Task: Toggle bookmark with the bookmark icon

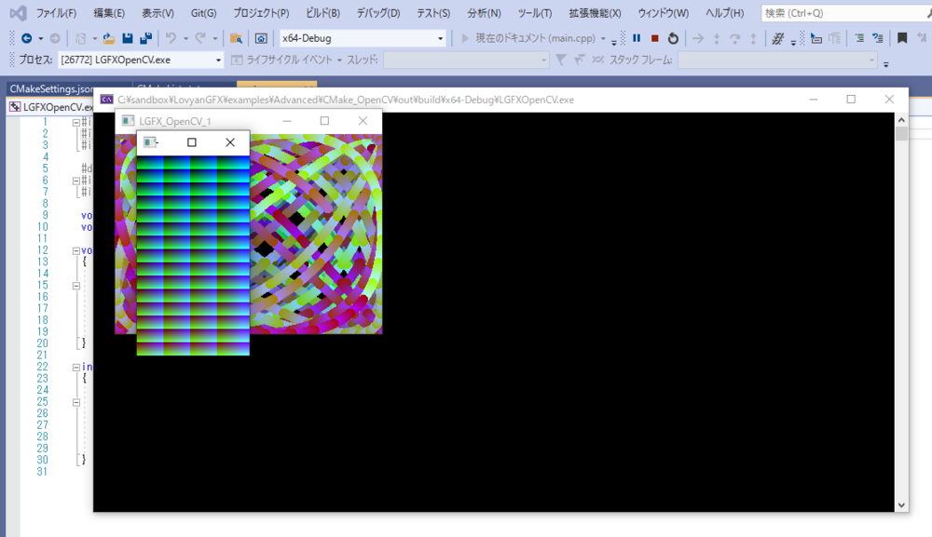Action: tap(901, 38)
